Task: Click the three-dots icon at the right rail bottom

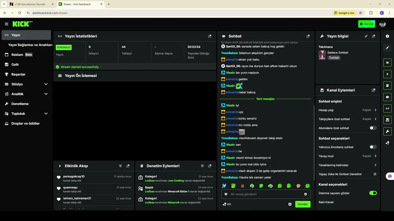Action: (x=387, y=143)
